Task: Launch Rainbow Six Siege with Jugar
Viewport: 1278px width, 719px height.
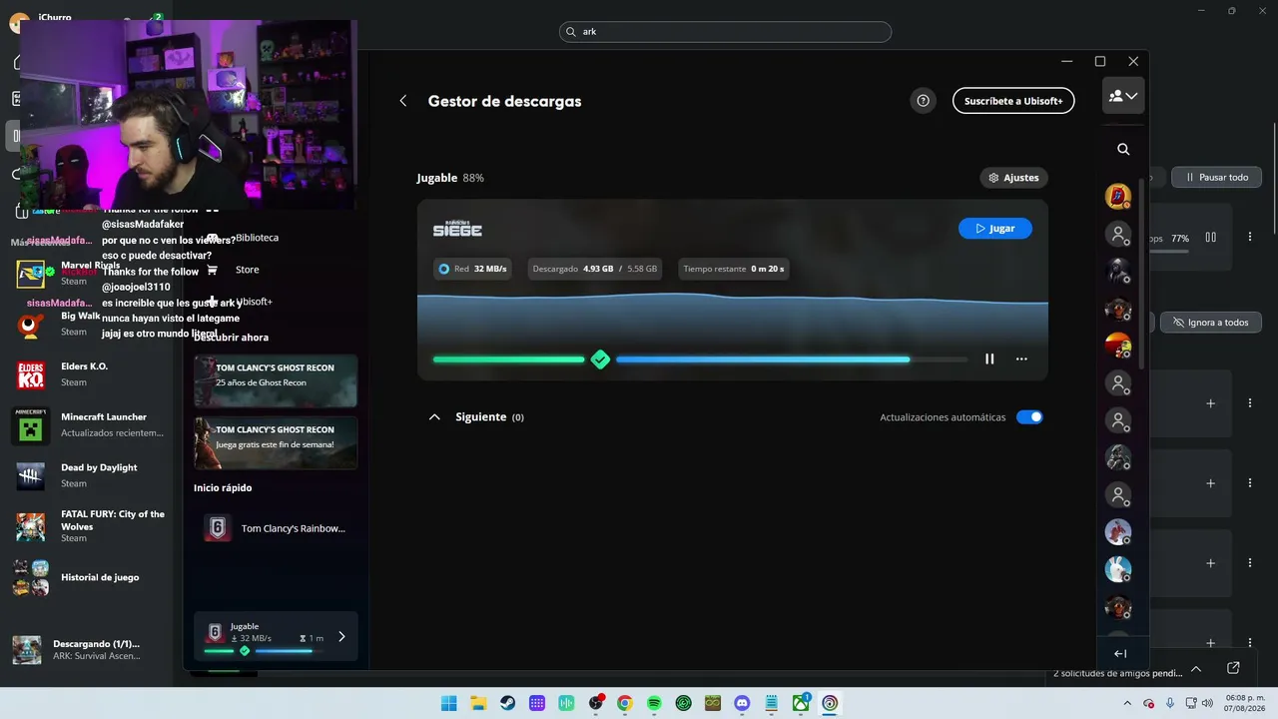Action: point(995,229)
